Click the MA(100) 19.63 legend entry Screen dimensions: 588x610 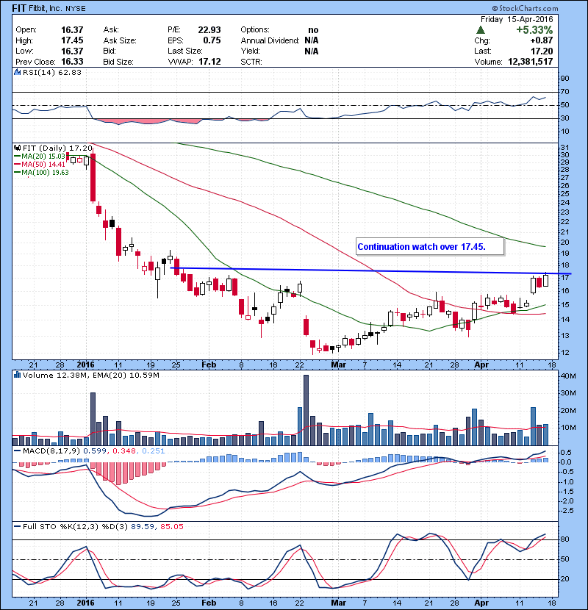[x=41, y=172]
